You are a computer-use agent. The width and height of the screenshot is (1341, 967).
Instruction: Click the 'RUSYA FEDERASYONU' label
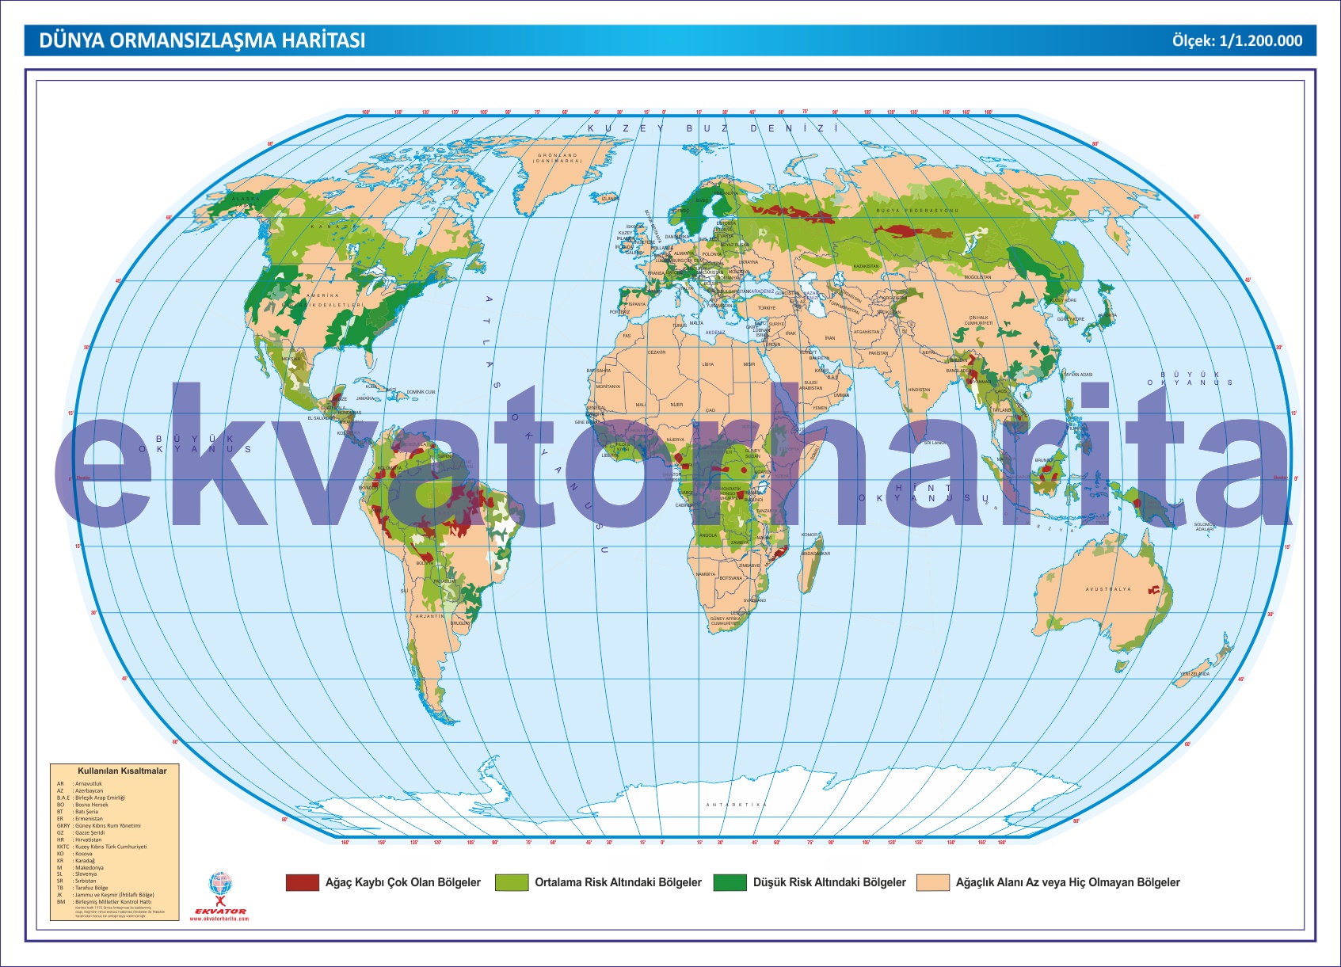[x=917, y=211]
